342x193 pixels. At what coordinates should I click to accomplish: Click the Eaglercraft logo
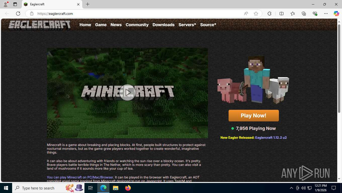point(39,25)
